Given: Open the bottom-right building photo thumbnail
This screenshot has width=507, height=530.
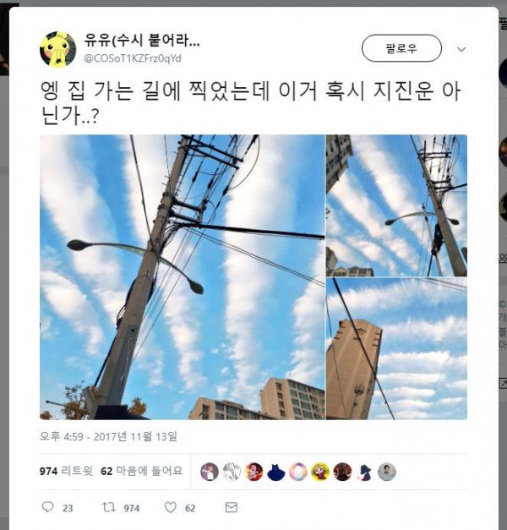Looking at the screenshot, I should [x=396, y=349].
